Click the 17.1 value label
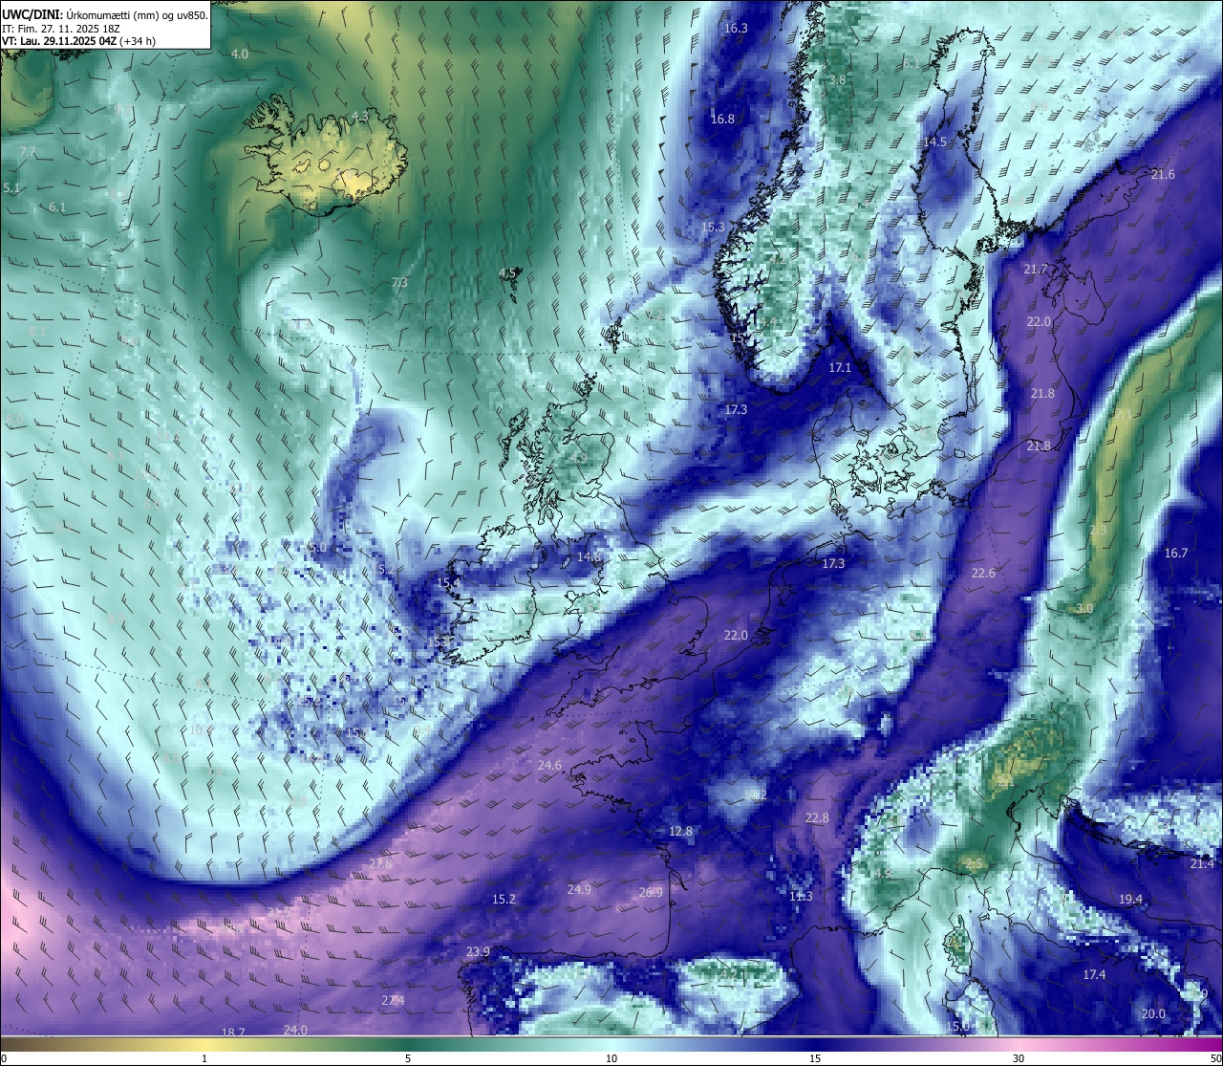Screen dimensions: 1223x1066 tap(839, 368)
